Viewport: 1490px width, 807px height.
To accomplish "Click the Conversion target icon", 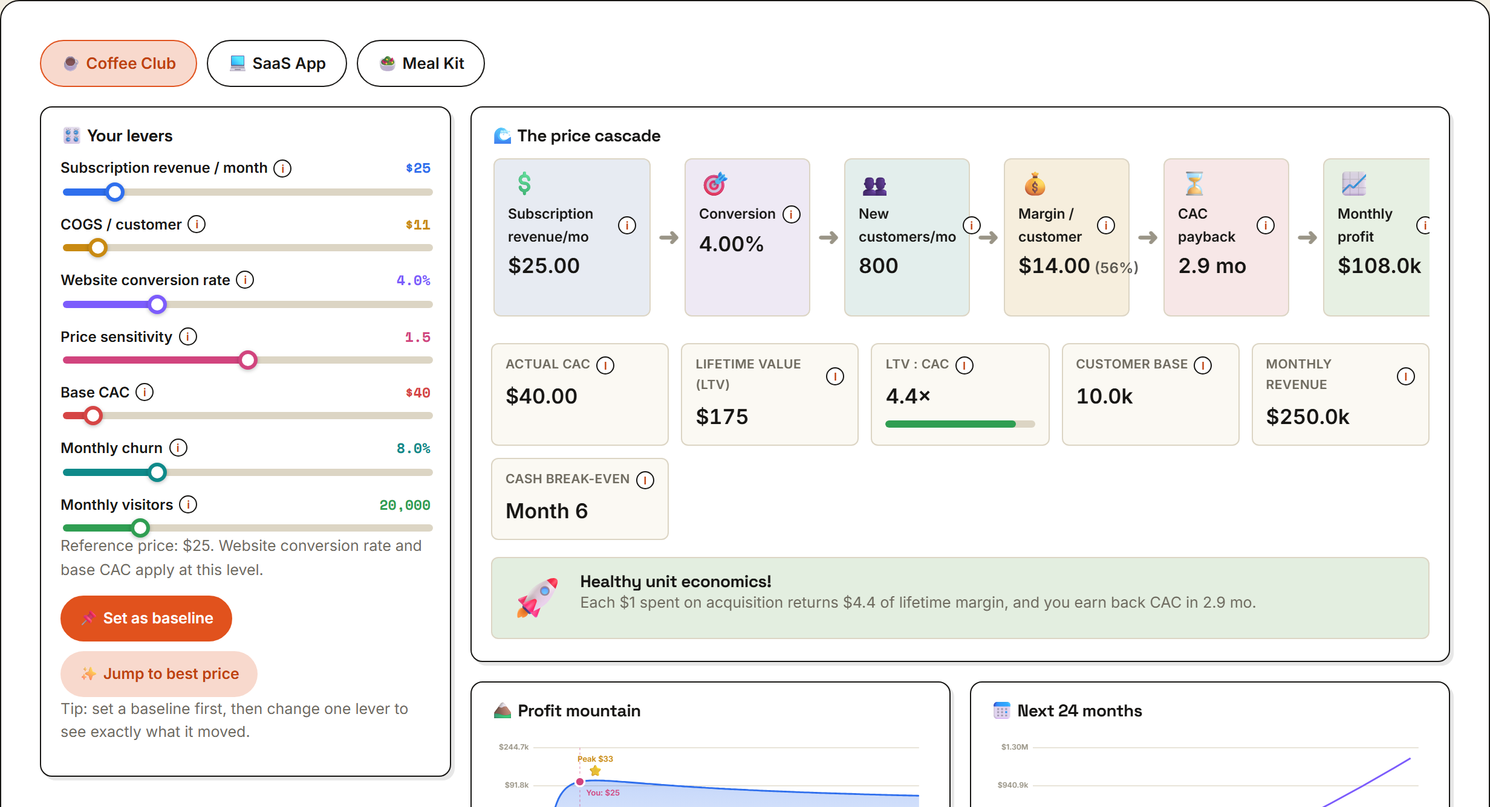I will point(715,184).
